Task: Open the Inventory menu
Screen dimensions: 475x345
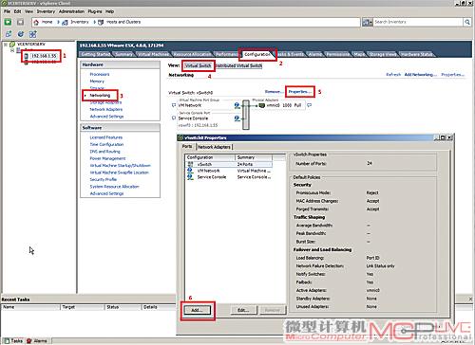Action: [46, 11]
